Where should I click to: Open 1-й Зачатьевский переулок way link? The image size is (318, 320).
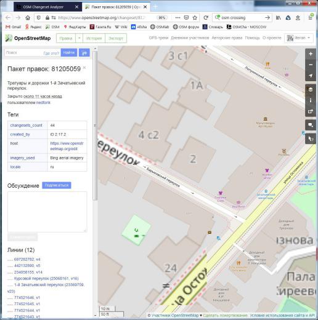[46, 288]
